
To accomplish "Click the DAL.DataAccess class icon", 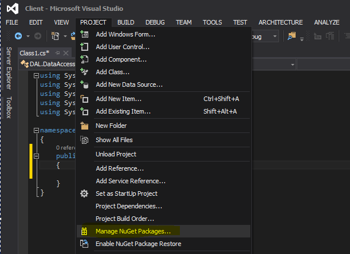I will pyautogui.click(x=25, y=64).
